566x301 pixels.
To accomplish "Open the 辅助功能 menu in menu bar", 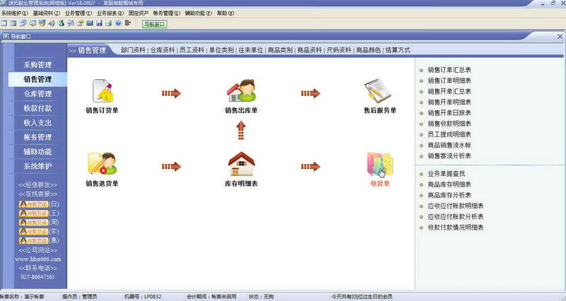I will coord(199,13).
